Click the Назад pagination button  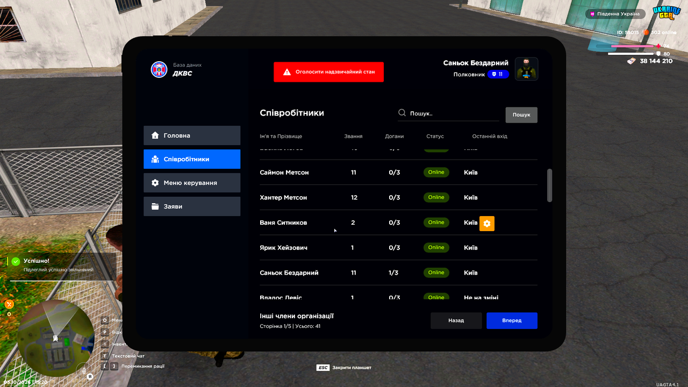coord(456,320)
